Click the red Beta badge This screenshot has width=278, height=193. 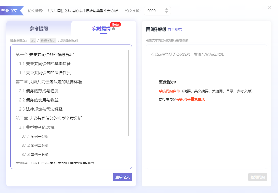click(x=116, y=24)
